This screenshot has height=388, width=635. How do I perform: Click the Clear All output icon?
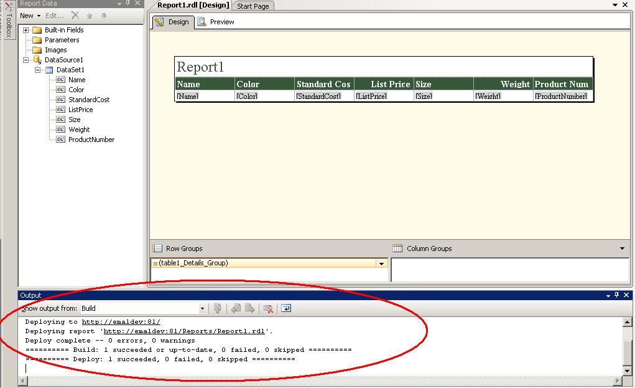(x=267, y=308)
